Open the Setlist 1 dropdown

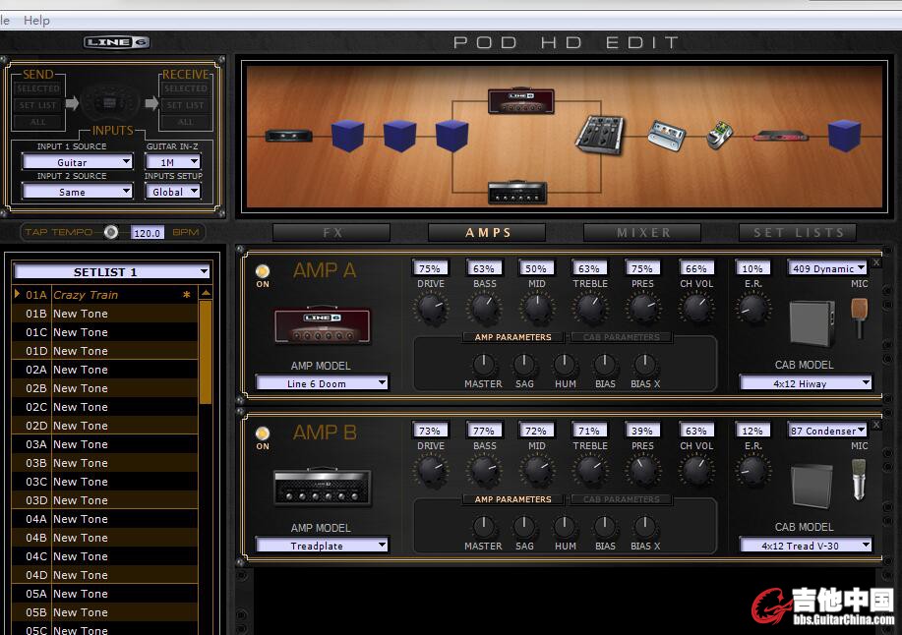pyautogui.click(x=111, y=272)
